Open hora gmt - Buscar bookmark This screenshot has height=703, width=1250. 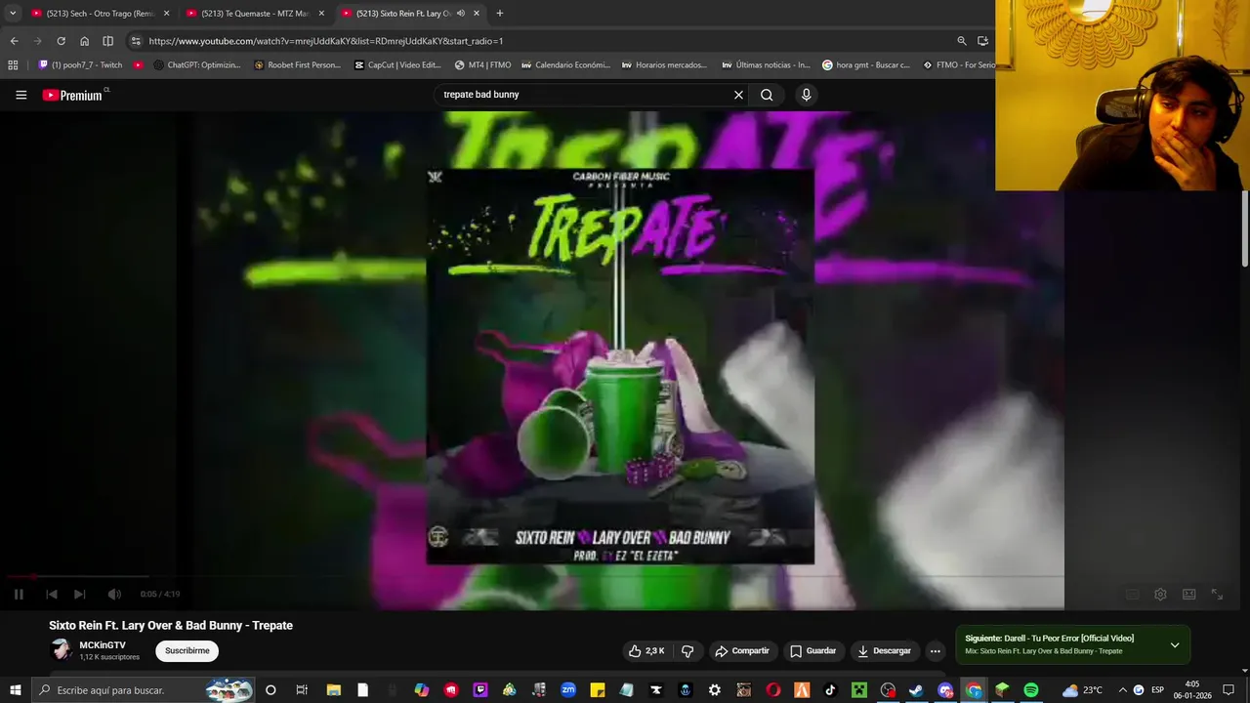click(866, 65)
